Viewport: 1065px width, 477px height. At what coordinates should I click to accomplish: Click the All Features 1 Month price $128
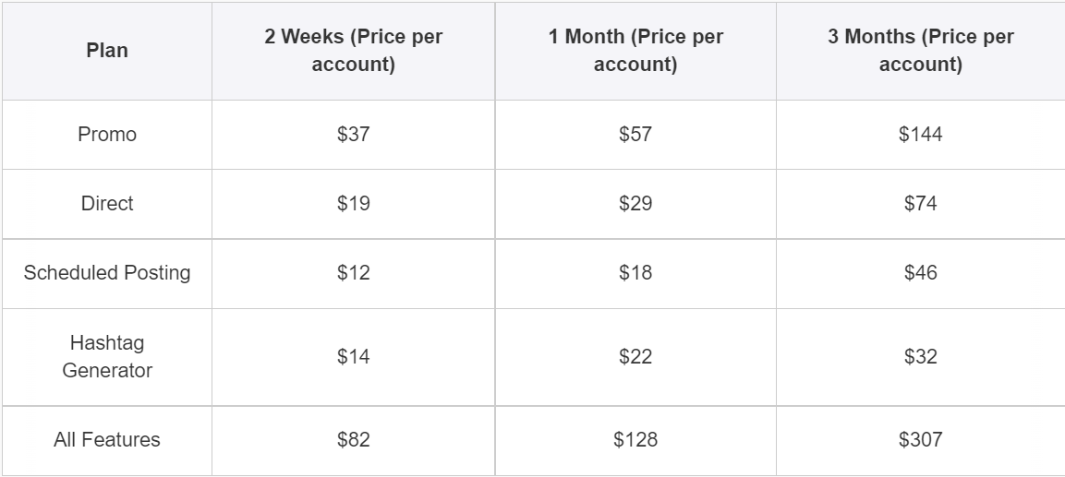[635, 440]
